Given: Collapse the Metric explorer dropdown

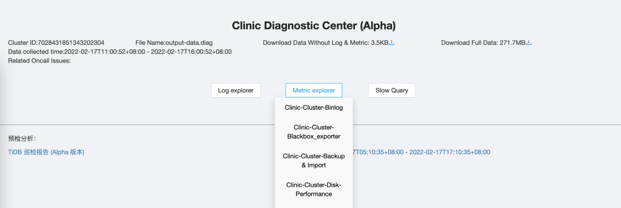Looking at the screenshot, I should [314, 90].
